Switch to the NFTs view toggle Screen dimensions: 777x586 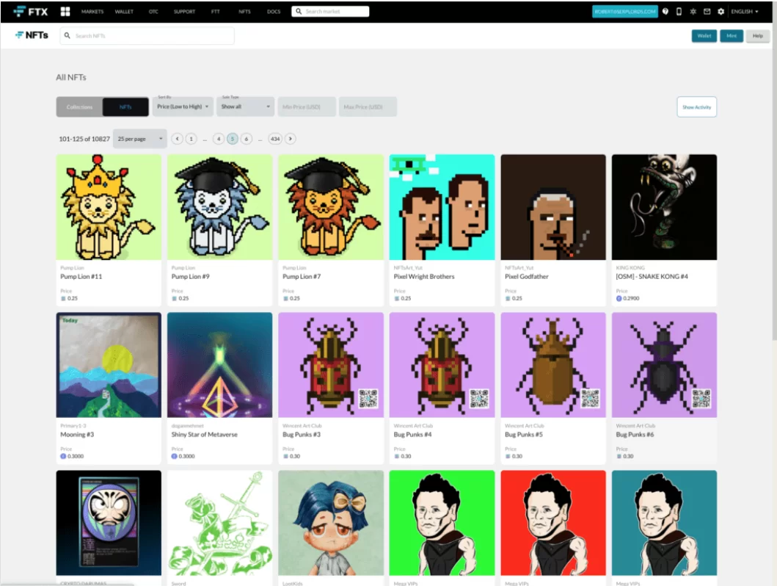[125, 107]
